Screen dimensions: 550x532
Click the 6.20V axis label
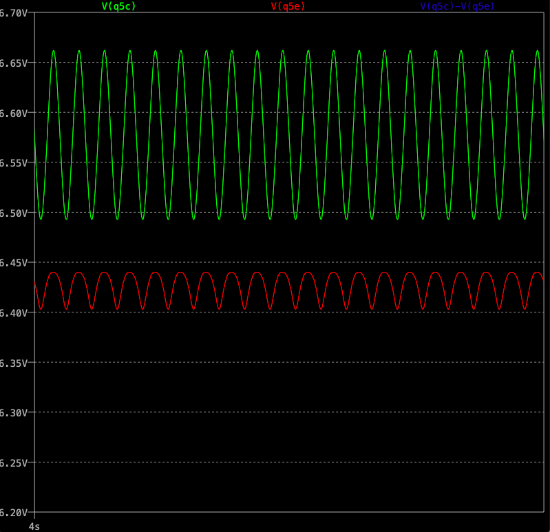click(13, 513)
